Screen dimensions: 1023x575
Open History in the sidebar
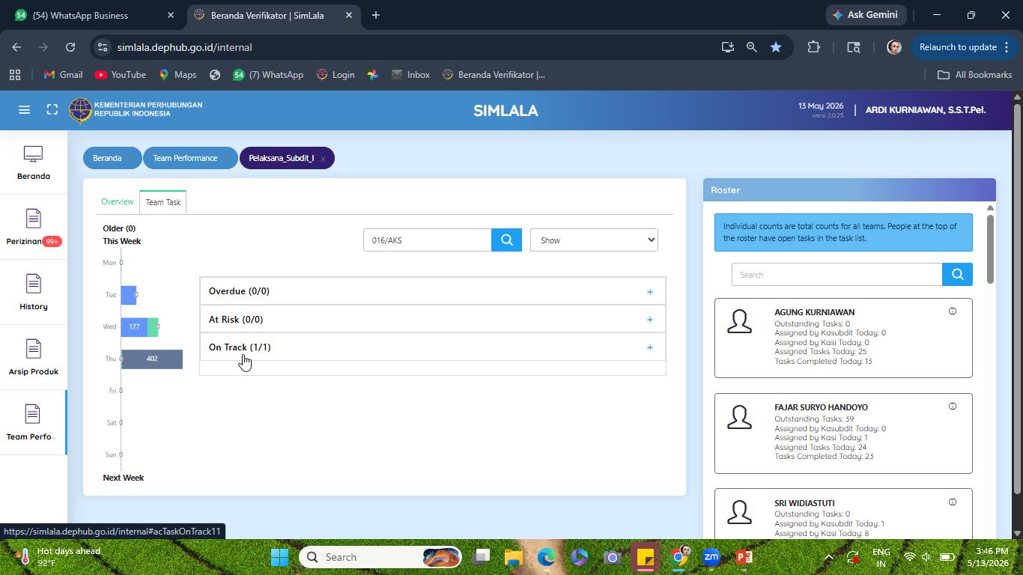point(33,293)
